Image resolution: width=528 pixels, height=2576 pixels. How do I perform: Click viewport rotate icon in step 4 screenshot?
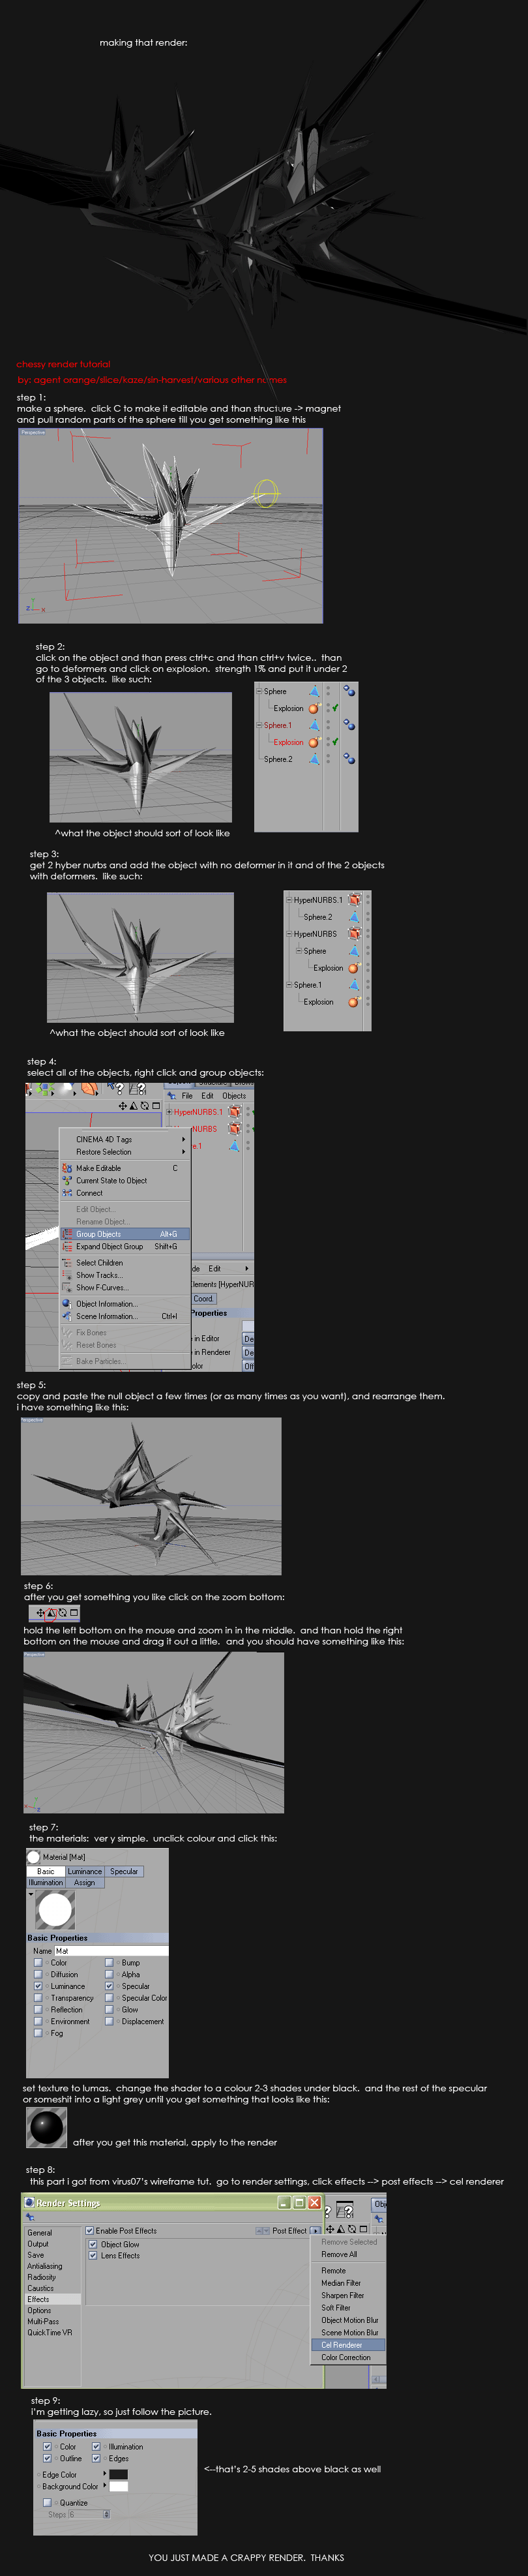[x=144, y=1106]
